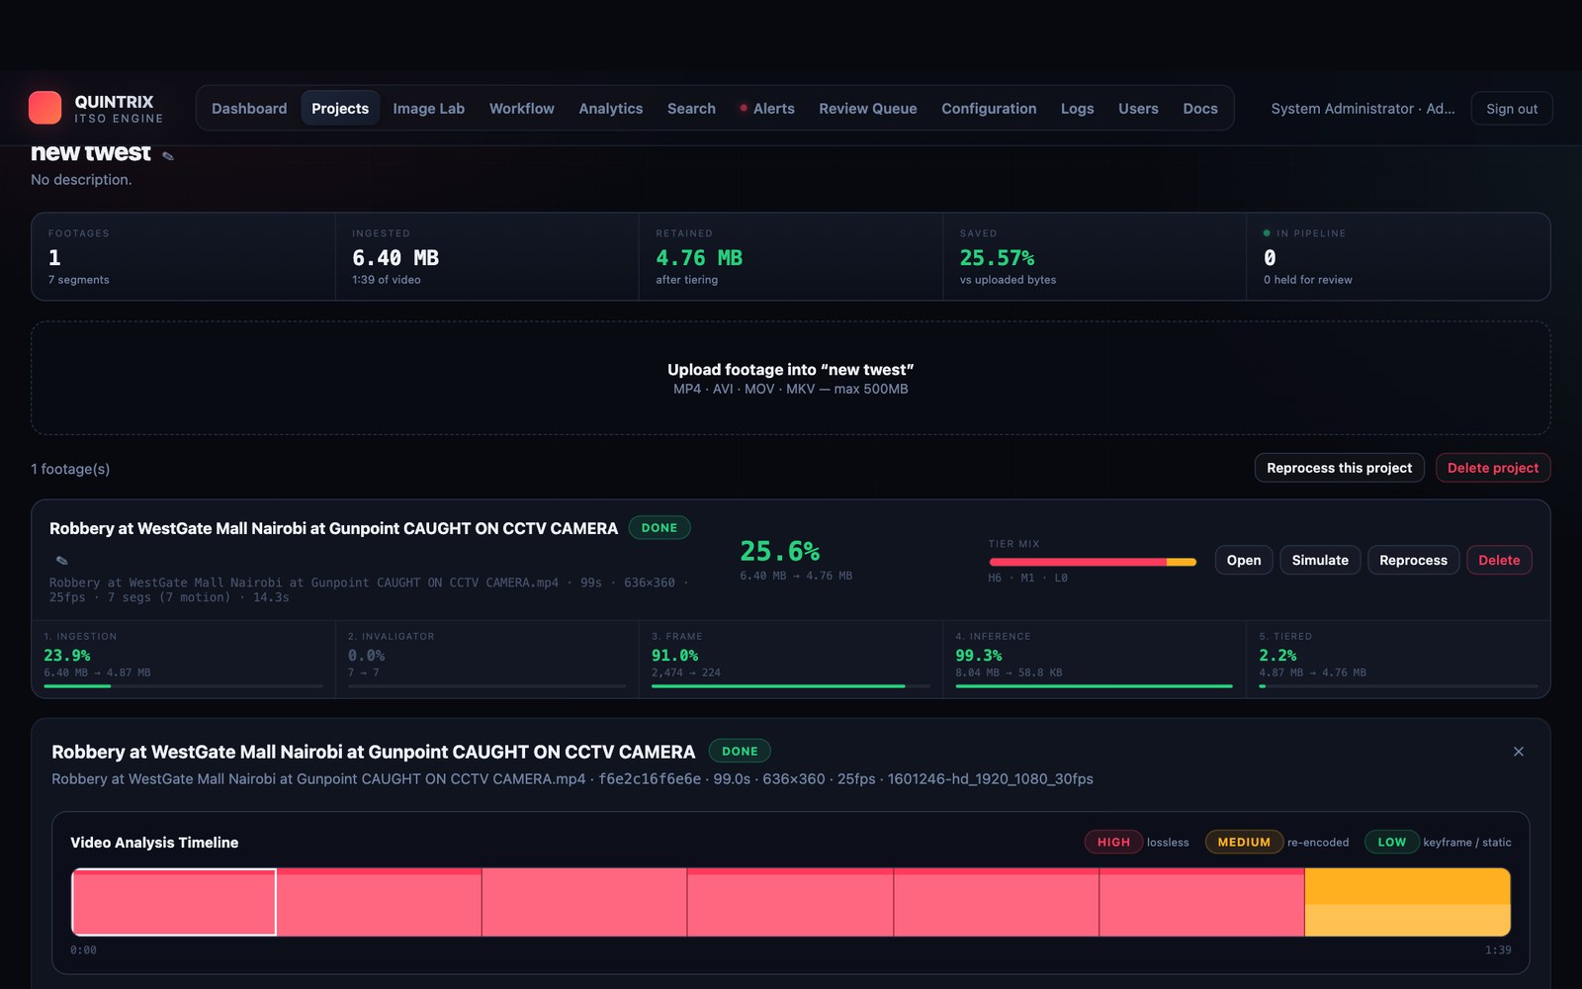The width and height of the screenshot is (1582, 989).
Task: Select the orange medium-tier timeline segment
Action: [1407, 902]
